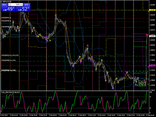The width and height of the screenshot is (156, 117).
Task: Select the #102184440 tp order line label
Action: [6, 21]
